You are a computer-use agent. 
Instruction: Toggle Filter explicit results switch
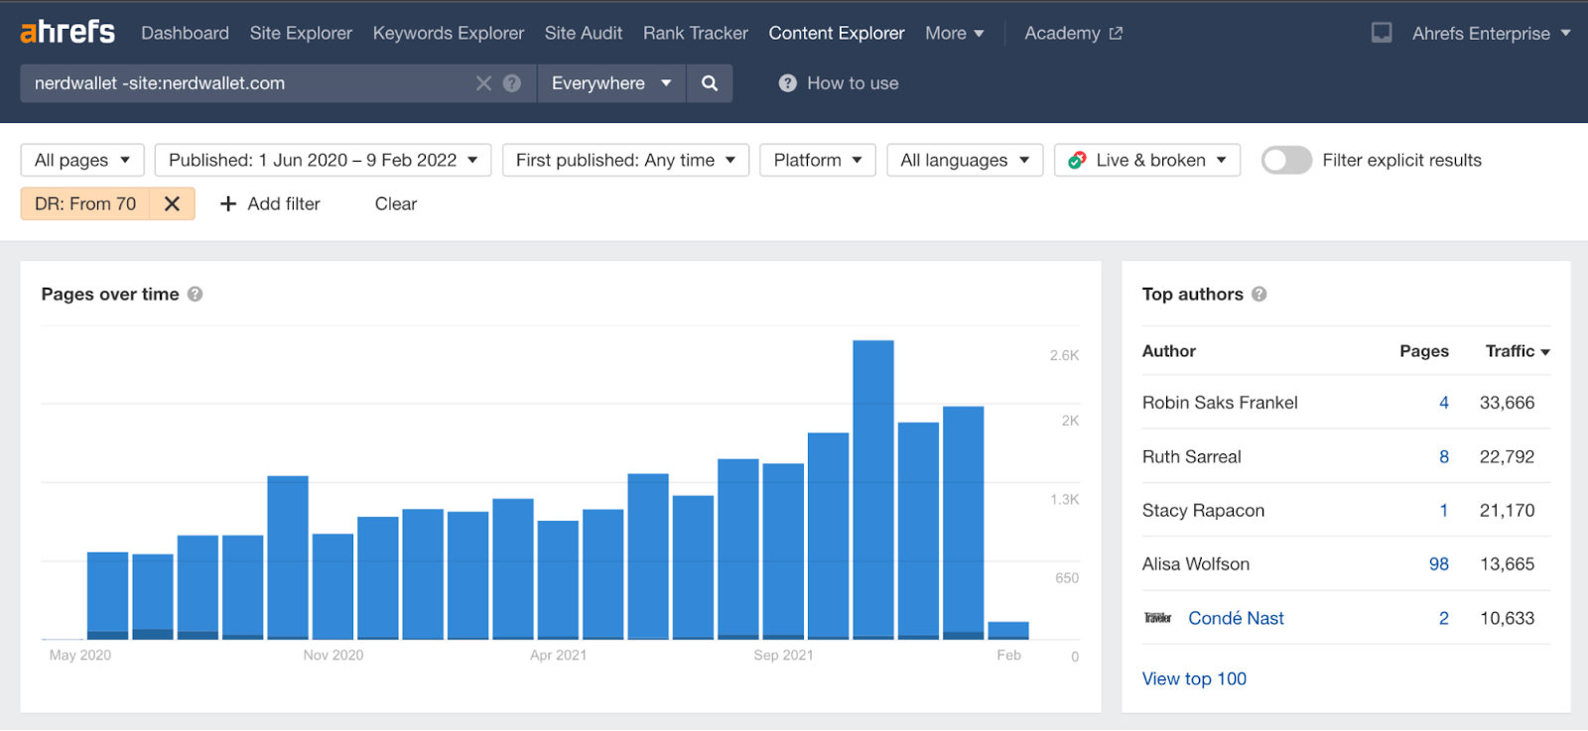(x=1286, y=160)
